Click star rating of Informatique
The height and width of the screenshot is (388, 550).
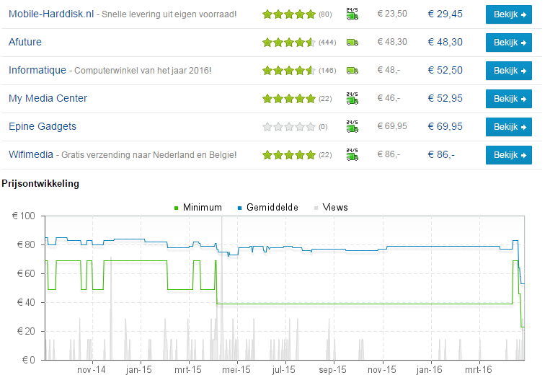(289, 71)
